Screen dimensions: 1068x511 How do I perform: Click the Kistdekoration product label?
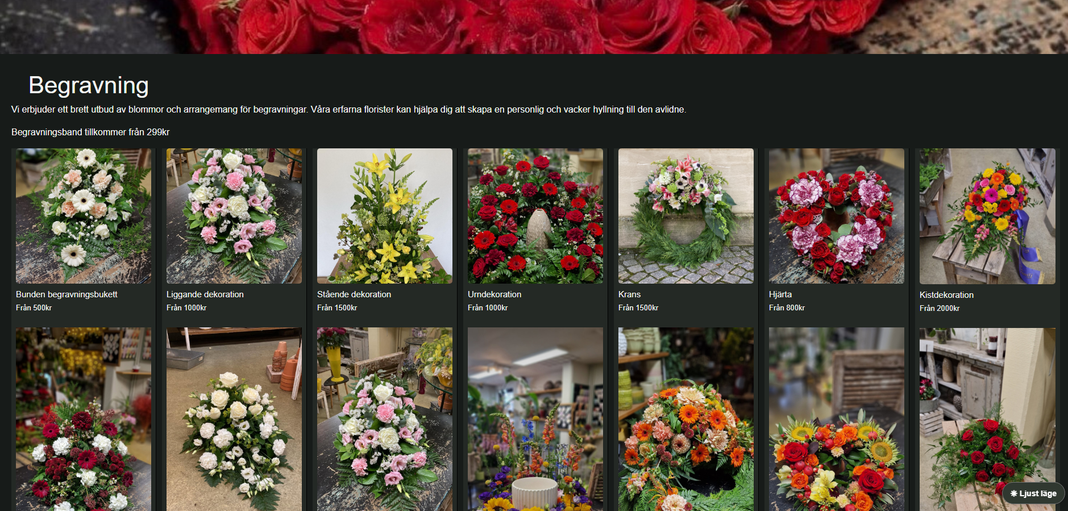tap(946, 295)
